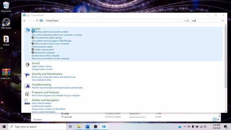The image size is (231, 130).
Task: Open Security and Maintenance flag icon
Action: click(27, 75)
